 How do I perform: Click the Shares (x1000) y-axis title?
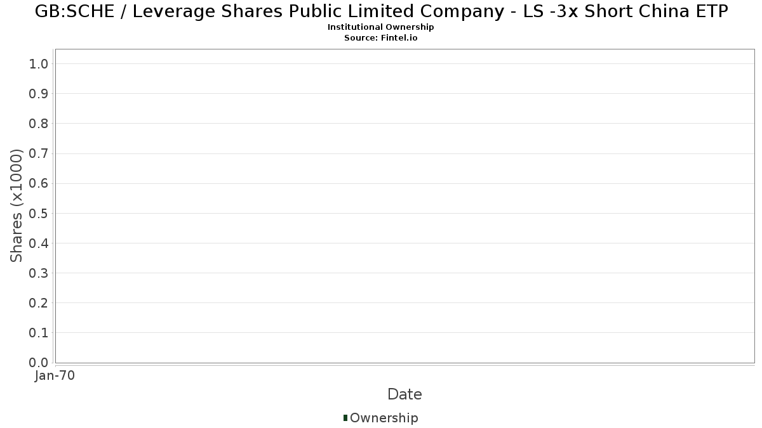coord(17,205)
